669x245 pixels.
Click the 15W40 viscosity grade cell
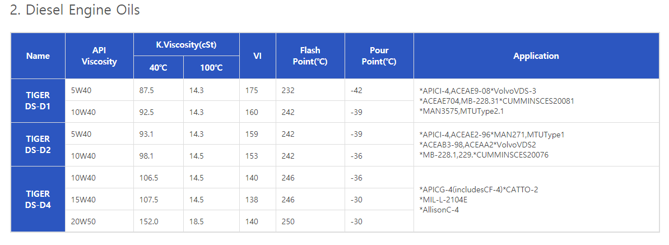(83, 200)
